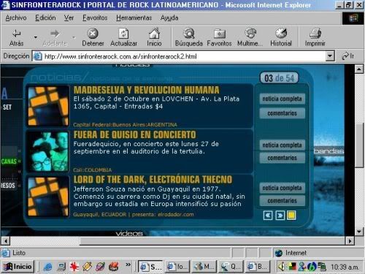The width and height of the screenshot is (365, 274).
Task: Click the horizontal scrollbar right arrow
Action: 350,241
